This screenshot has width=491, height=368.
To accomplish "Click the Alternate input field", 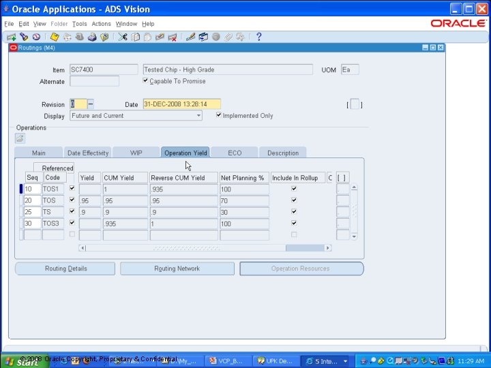I will [x=94, y=81].
